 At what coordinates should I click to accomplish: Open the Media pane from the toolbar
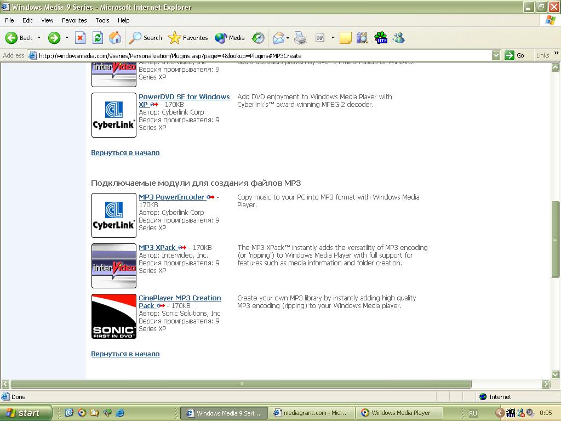tap(230, 38)
